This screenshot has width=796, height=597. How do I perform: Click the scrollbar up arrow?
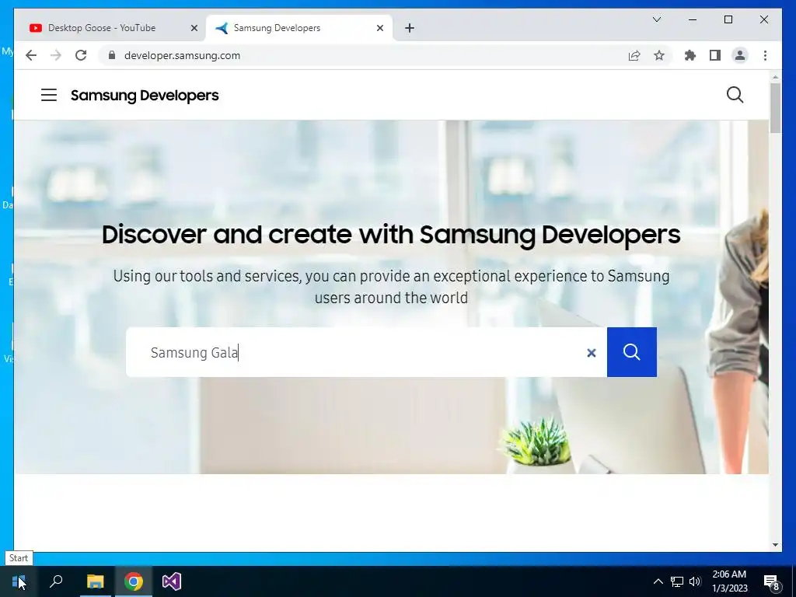point(775,77)
